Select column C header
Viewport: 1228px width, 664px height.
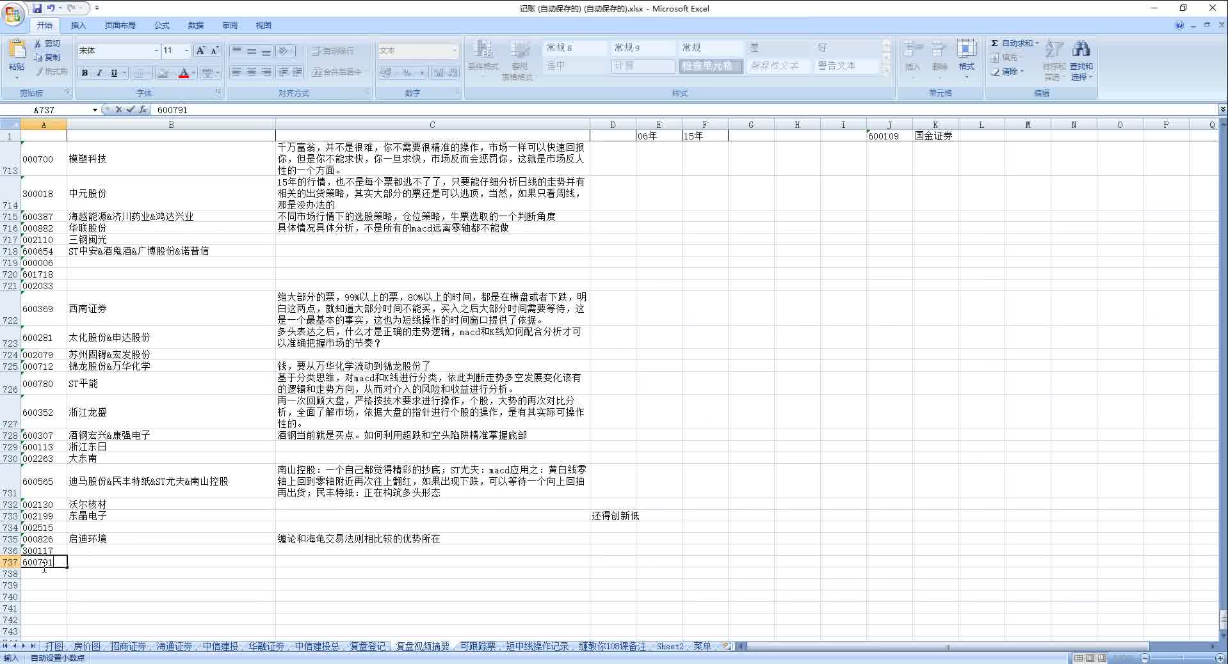(x=432, y=125)
